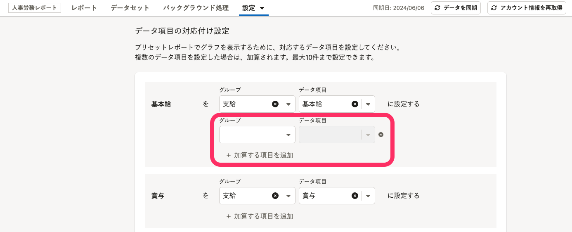Go to バックグラウンド処理 tab
The width and height of the screenshot is (572, 232).
pyautogui.click(x=196, y=8)
